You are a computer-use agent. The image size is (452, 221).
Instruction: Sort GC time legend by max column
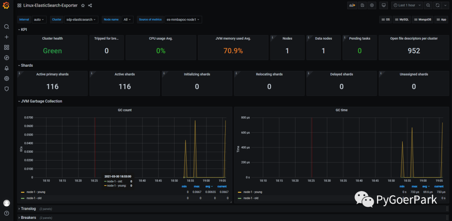[414, 186]
